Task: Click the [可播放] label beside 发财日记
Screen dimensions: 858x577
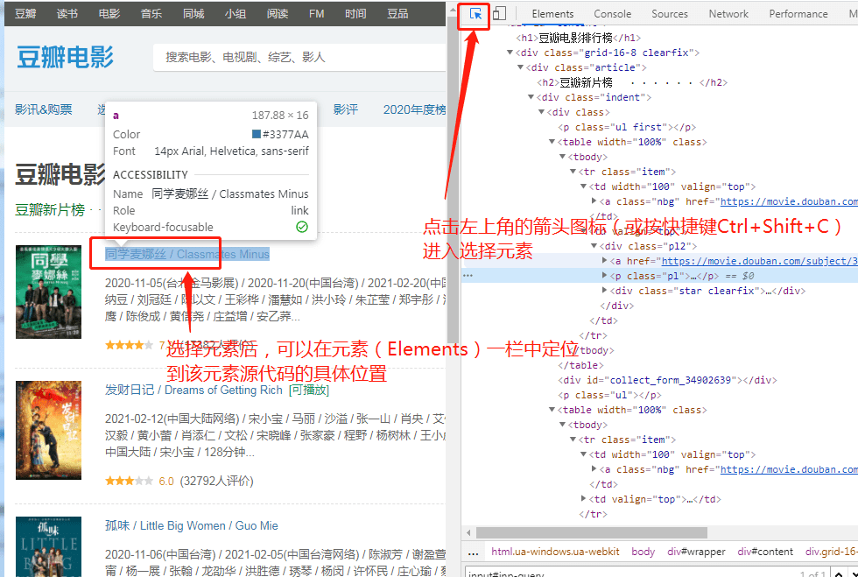Action: pos(308,390)
